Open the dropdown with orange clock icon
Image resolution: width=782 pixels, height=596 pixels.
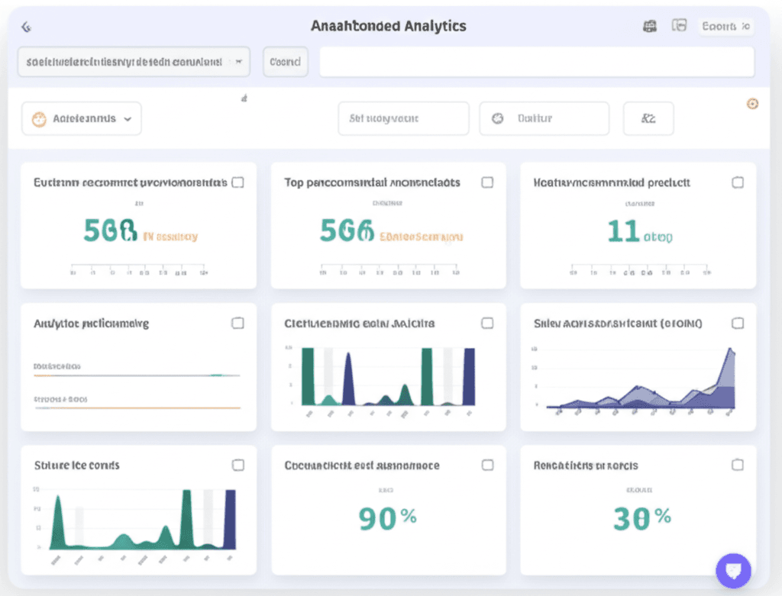pyautogui.click(x=81, y=118)
